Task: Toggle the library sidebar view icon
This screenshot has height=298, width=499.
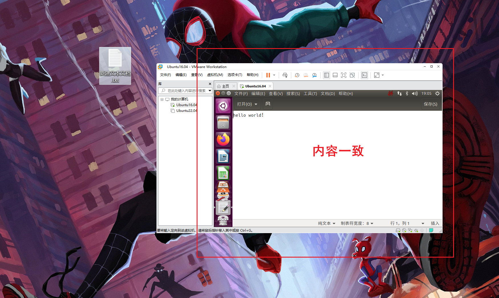Action: 327,75
